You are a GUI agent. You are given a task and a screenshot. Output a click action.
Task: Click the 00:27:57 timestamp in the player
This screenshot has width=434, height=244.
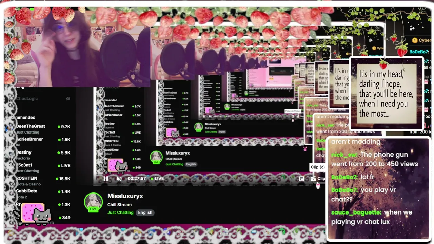click(137, 179)
